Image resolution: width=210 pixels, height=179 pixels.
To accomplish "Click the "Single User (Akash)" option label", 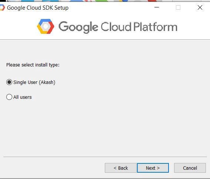I will point(34,82).
